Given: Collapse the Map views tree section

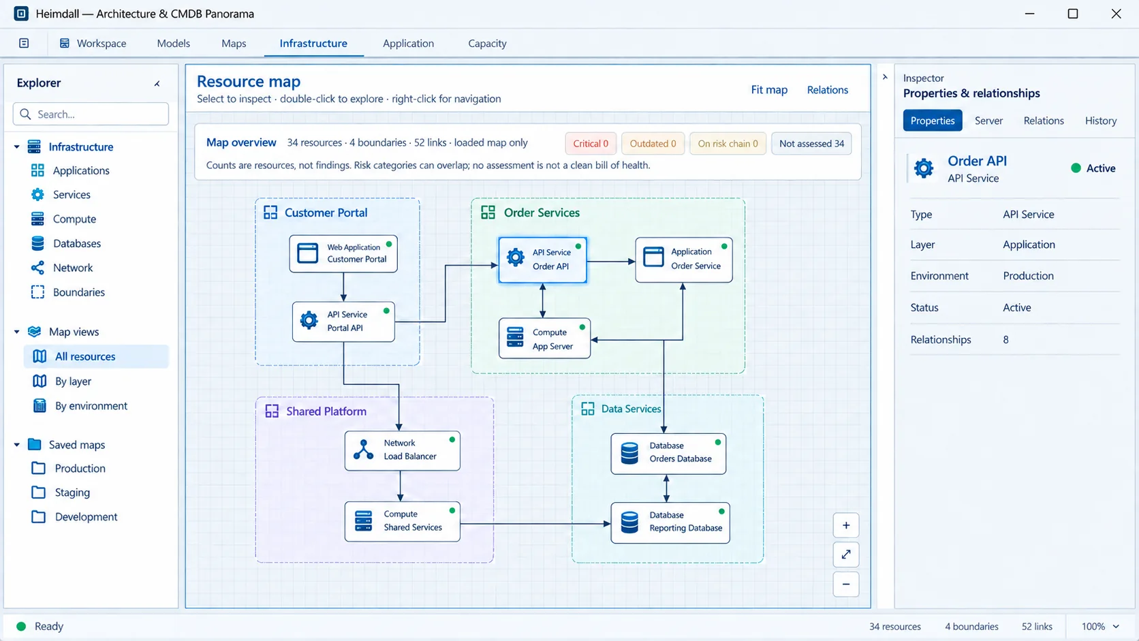Looking at the screenshot, I should coord(17,332).
